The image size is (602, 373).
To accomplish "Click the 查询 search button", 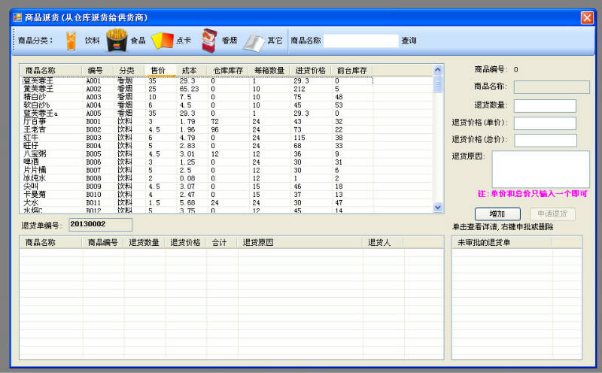I will click(x=409, y=41).
